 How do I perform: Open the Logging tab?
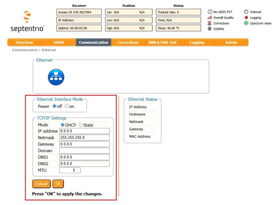click(x=197, y=42)
